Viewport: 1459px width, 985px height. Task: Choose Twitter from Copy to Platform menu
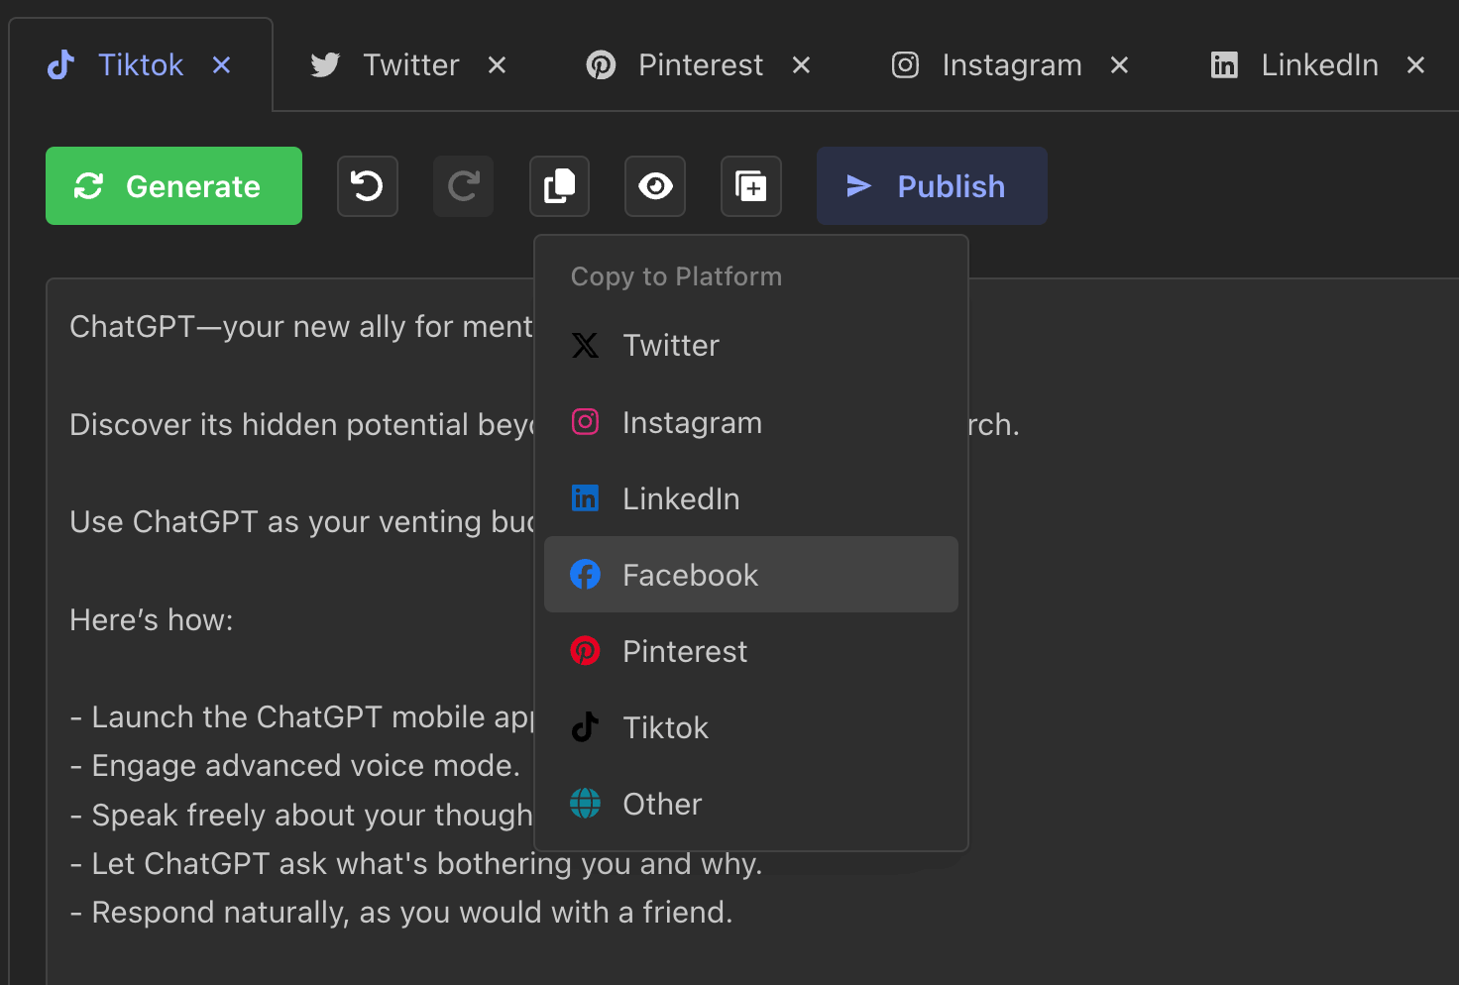click(671, 346)
